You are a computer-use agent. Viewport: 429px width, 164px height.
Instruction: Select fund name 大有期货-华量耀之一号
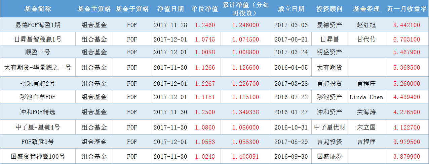tap(38, 68)
